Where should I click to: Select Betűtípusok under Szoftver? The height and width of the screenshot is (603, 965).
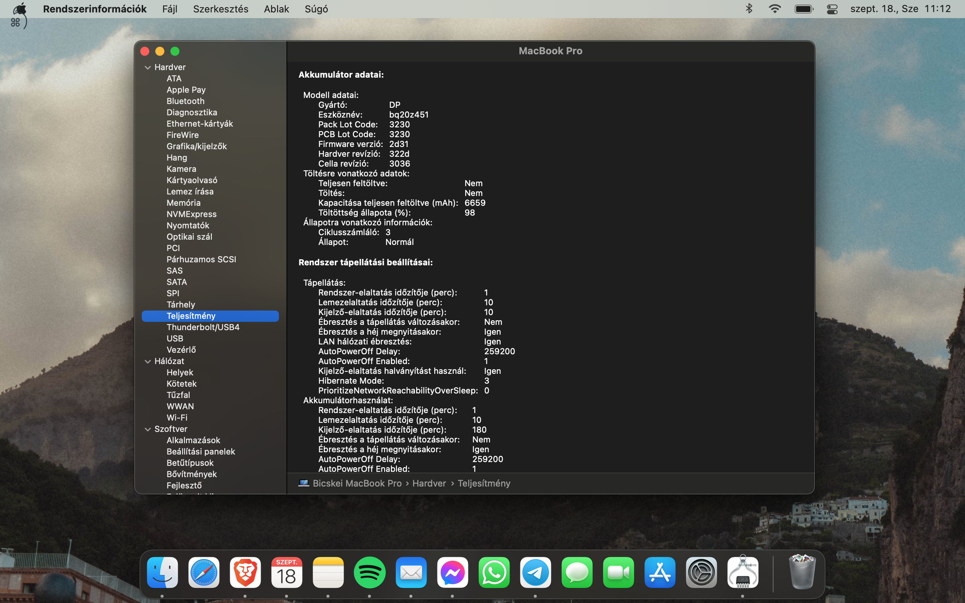(190, 463)
